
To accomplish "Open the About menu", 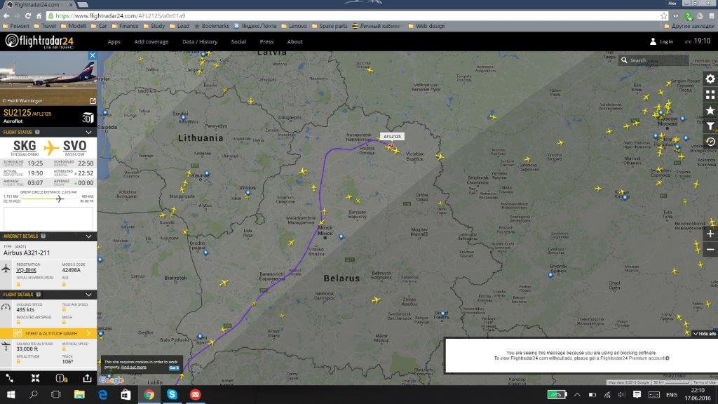I will click(x=295, y=41).
